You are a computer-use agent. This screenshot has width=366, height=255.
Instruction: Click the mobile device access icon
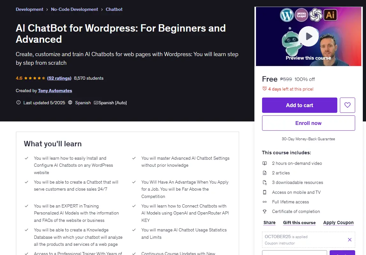pos(265,192)
